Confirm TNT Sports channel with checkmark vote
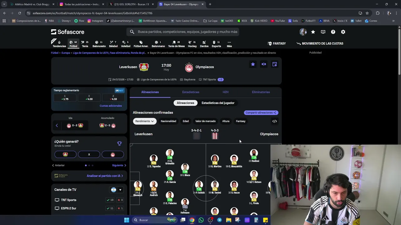The width and height of the screenshot is (401, 225). tap(110, 200)
